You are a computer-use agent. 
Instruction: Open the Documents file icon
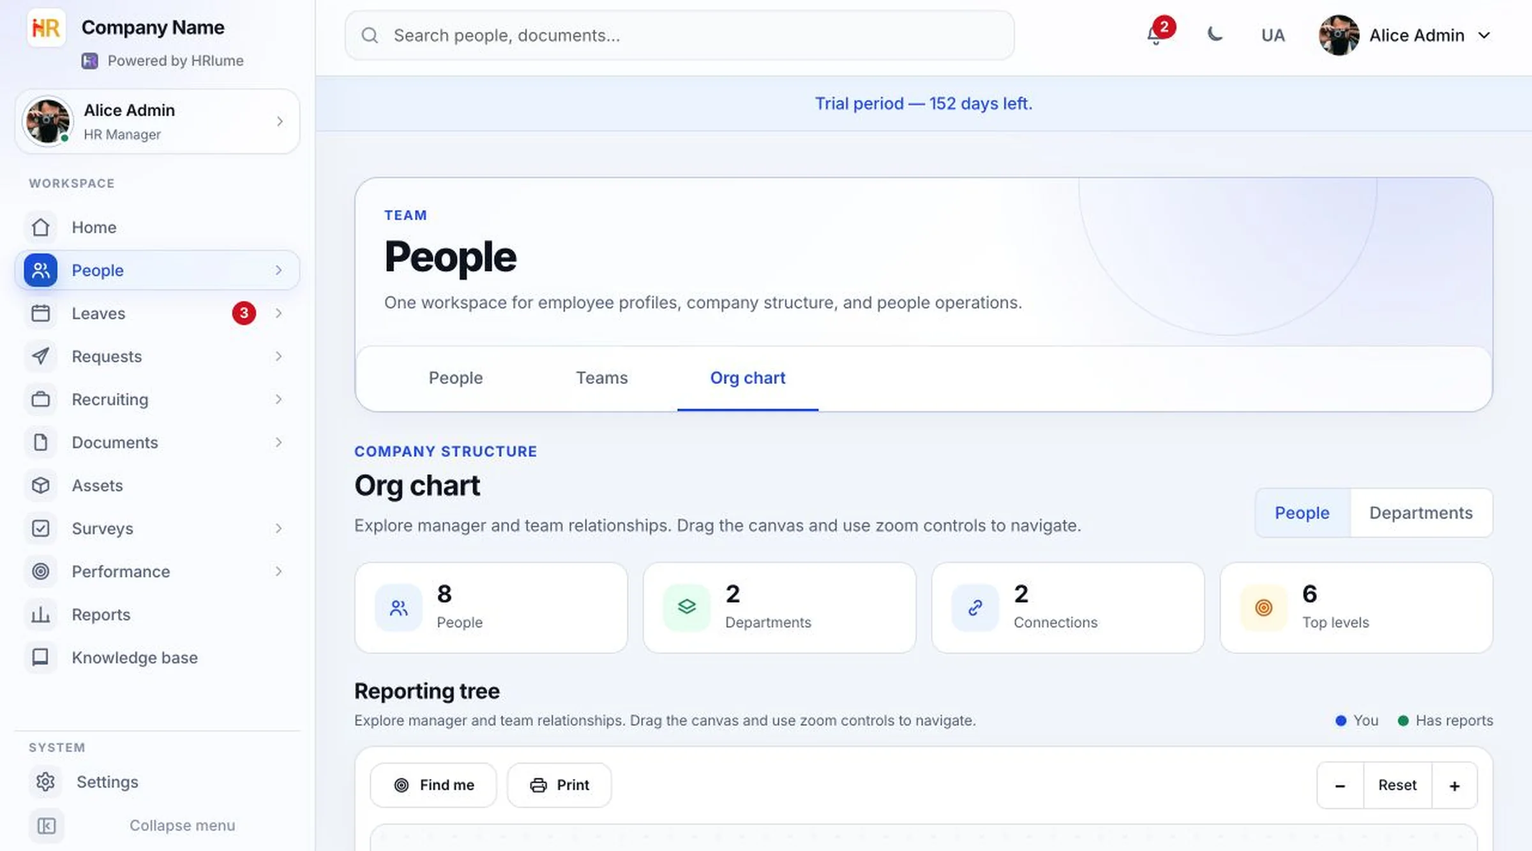41,442
